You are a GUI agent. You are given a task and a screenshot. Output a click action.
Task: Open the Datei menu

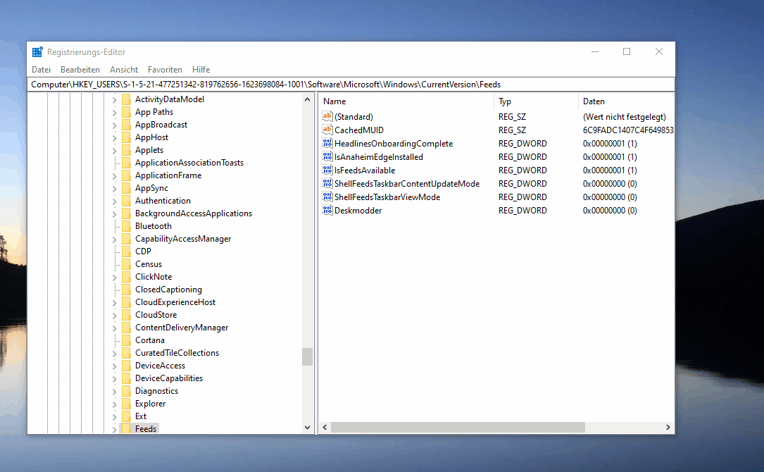pyautogui.click(x=41, y=70)
